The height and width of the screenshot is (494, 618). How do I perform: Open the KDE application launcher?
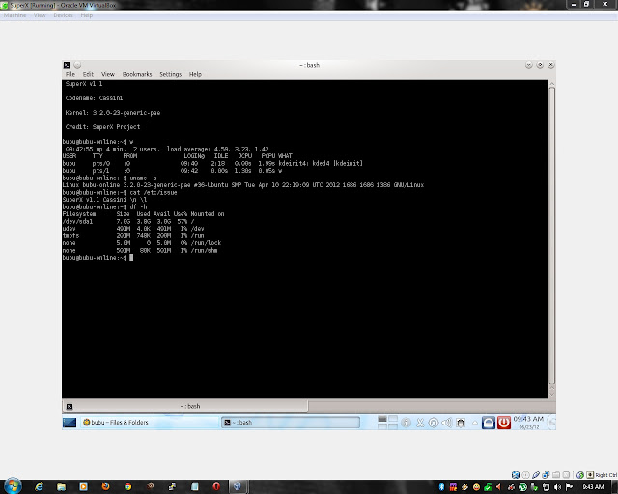(70, 423)
